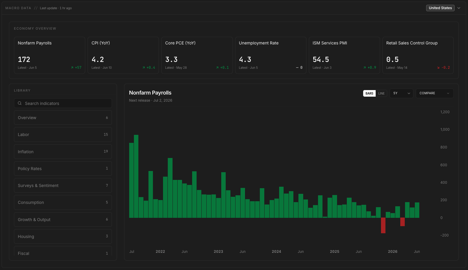
Task: Click the up-arrow trend icon on CPI card
Action: pyautogui.click(x=144, y=68)
